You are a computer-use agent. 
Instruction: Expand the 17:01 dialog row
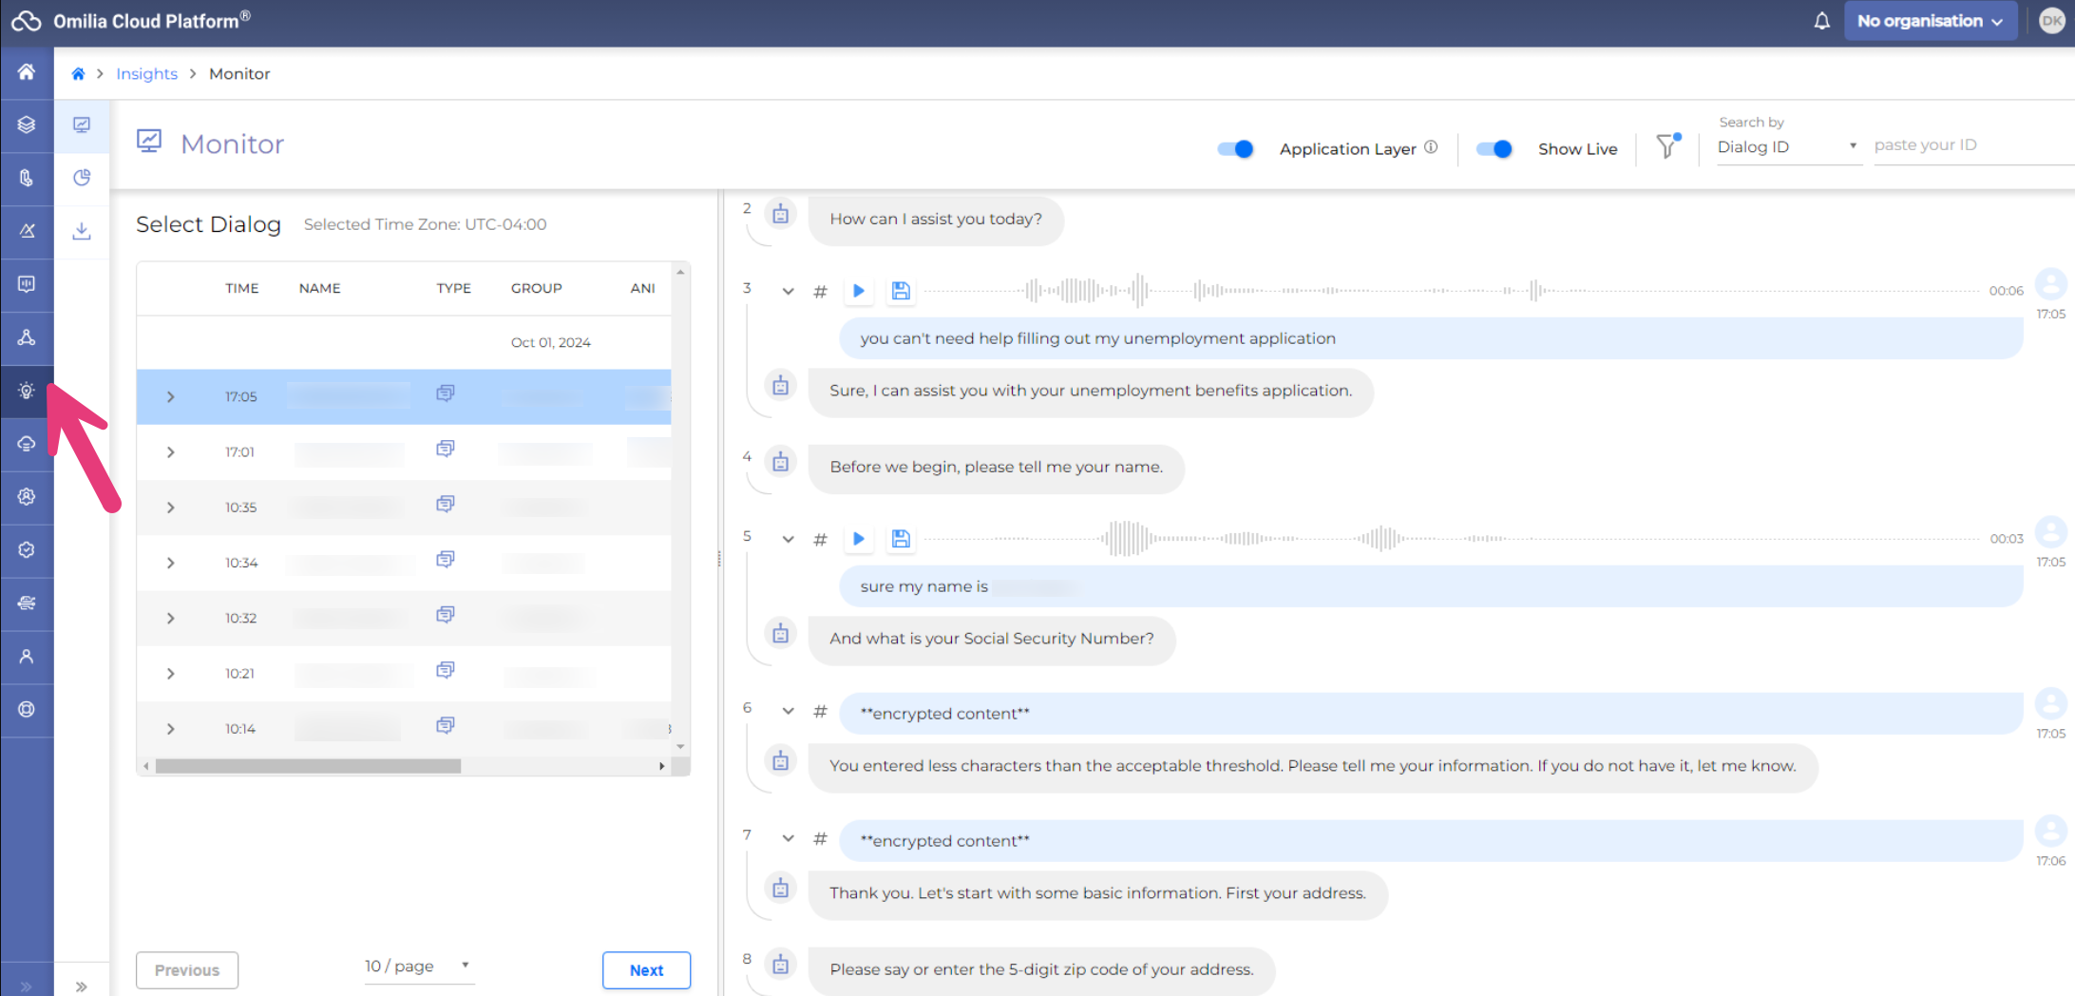coord(171,452)
